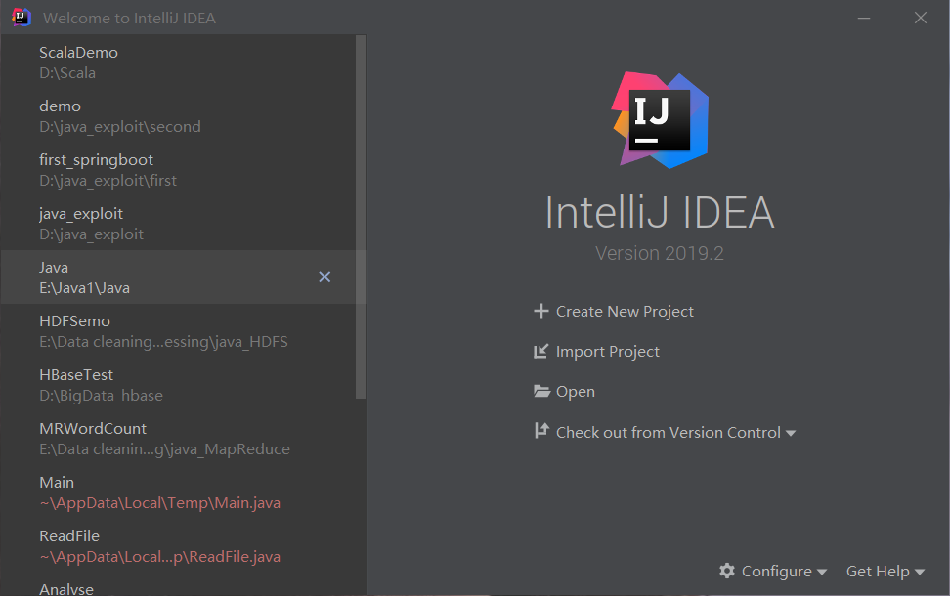This screenshot has height=596, width=950.
Task: Click the plus icon beside Create New Project
Action: click(x=541, y=311)
